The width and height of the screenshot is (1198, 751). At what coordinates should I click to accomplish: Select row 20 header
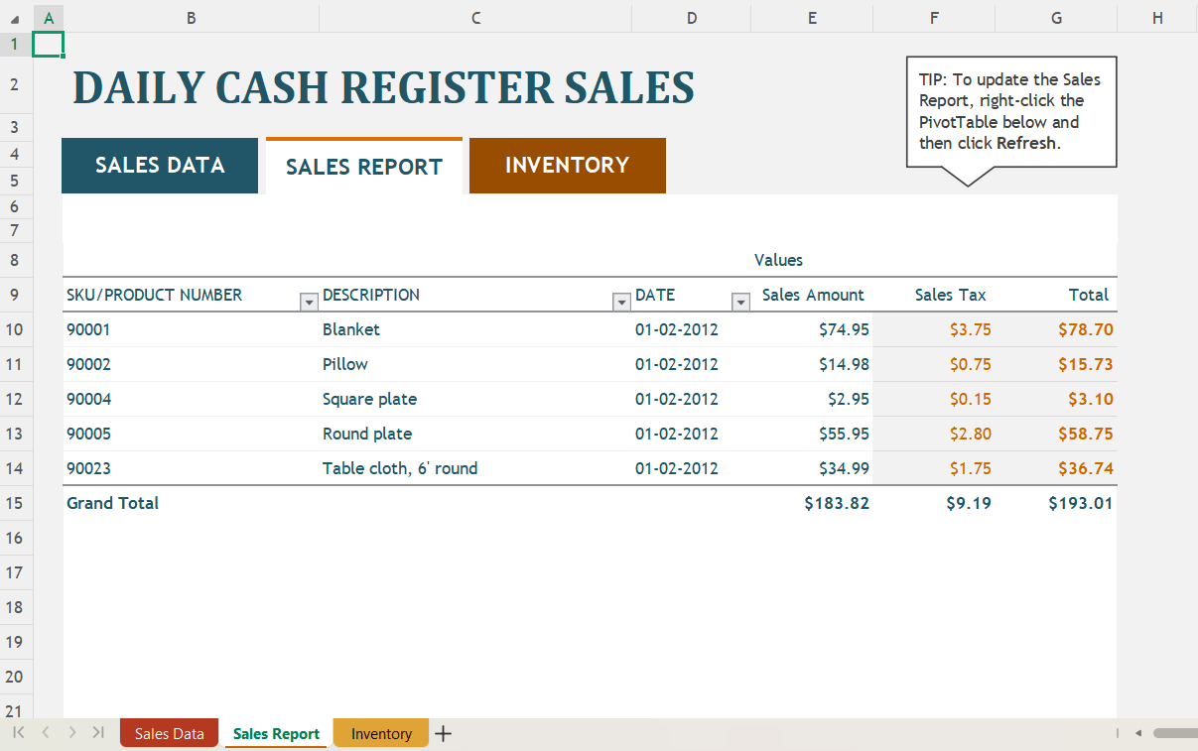(x=16, y=677)
